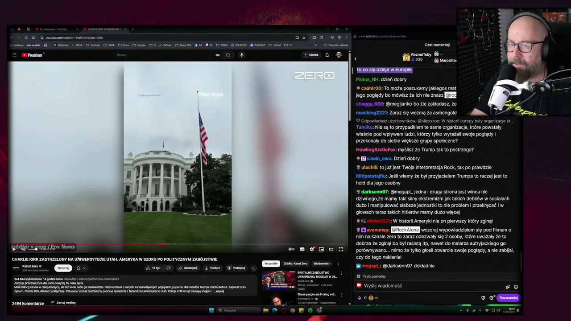Toggle the autoplay switch in player
The width and height of the screenshot is (571, 321).
[x=291, y=249]
